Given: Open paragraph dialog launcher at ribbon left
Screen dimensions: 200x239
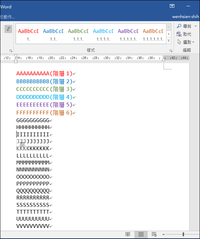Looking at the screenshot, I should (11, 51).
